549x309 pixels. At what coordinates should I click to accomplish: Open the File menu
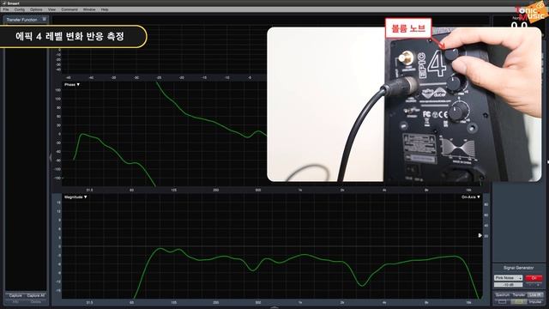tap(6, 9)
